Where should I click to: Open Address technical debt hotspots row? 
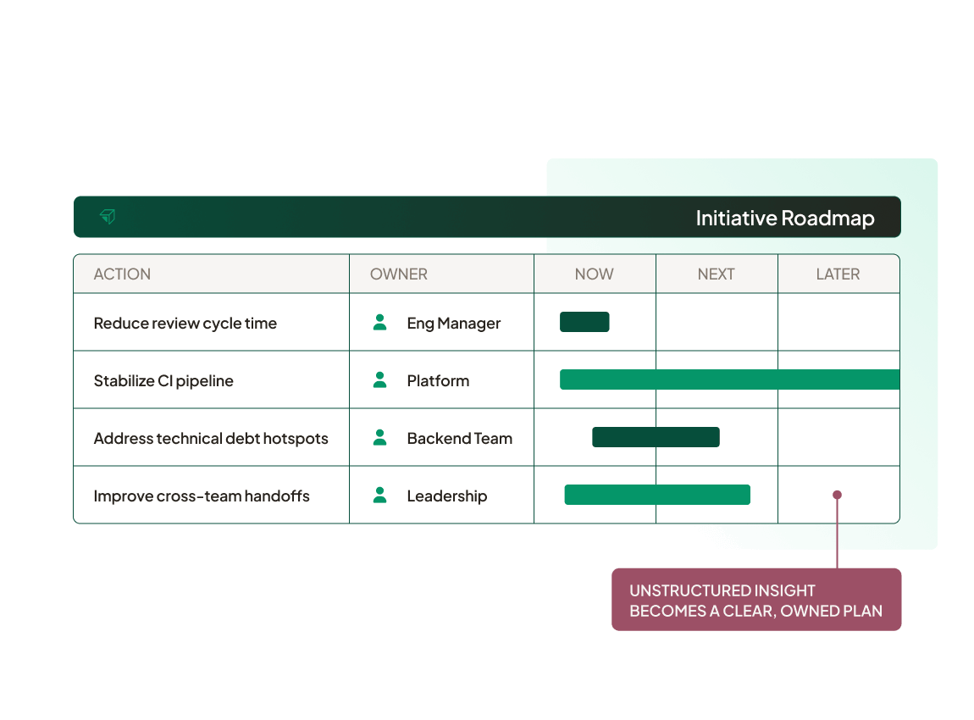[211, 439]
